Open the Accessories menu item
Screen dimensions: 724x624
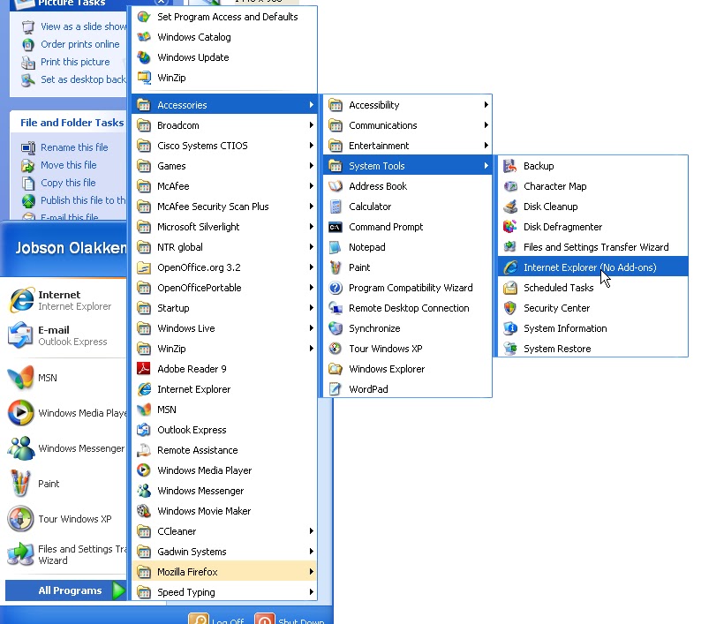pos(224,105)
